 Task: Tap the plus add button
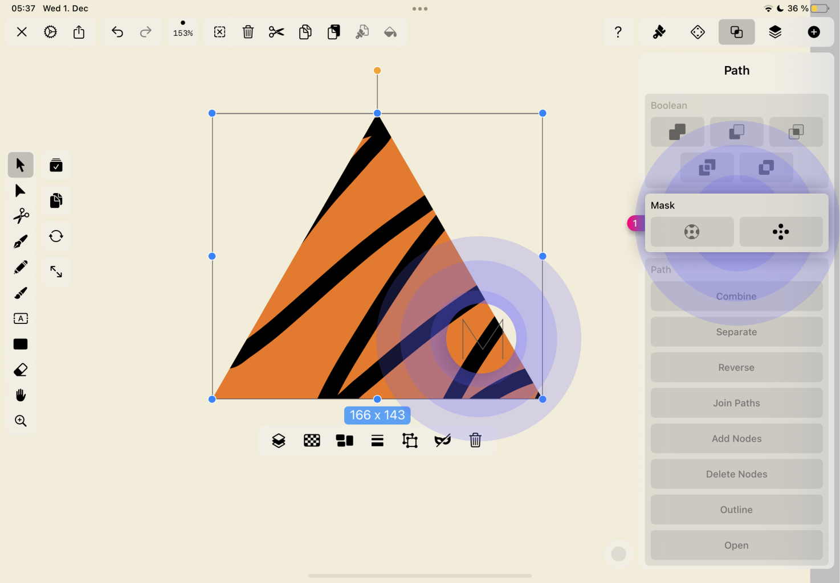[x=814, y=32]
